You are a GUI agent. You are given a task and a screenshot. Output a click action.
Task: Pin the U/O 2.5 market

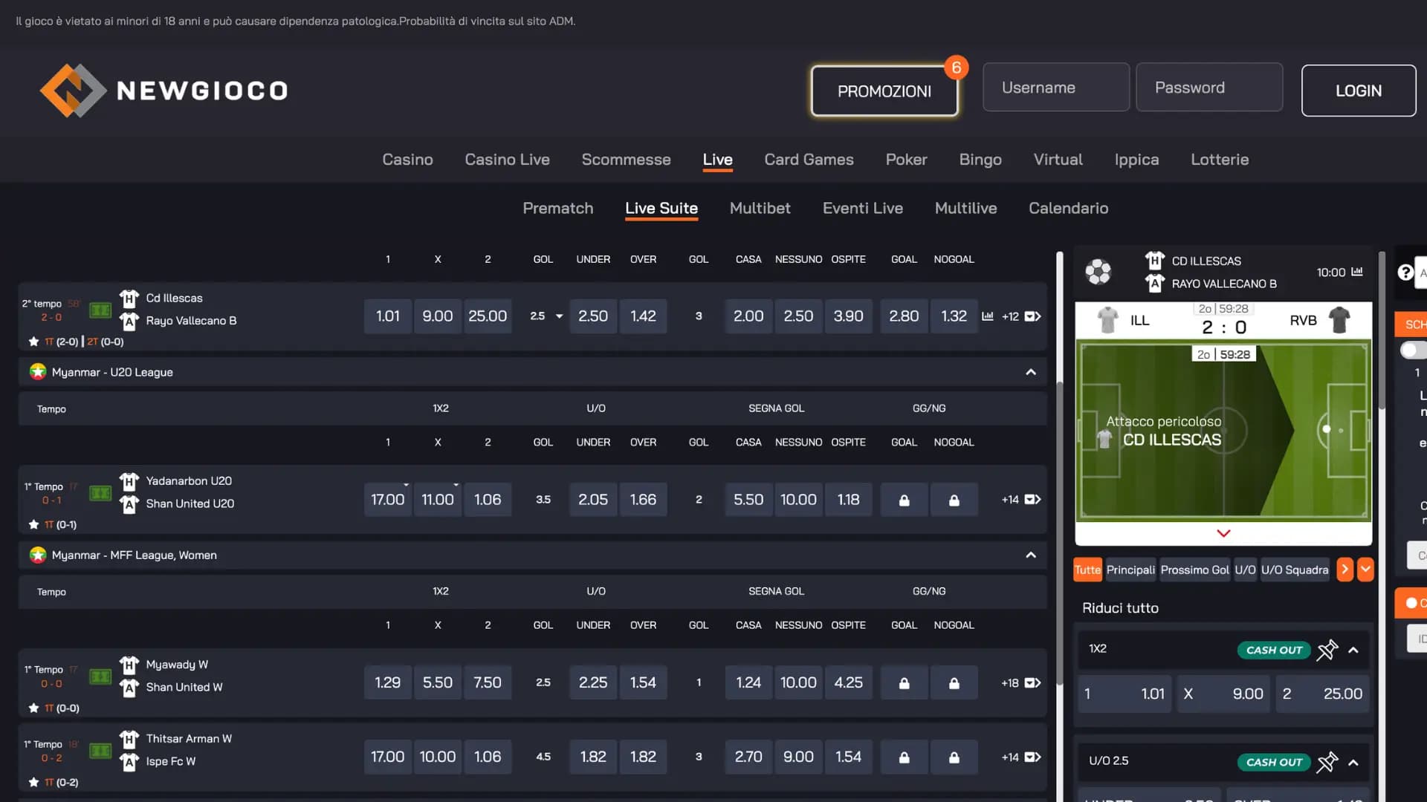1327,762
